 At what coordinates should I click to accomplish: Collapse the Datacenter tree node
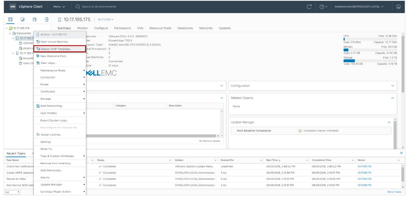coord(10,33)
